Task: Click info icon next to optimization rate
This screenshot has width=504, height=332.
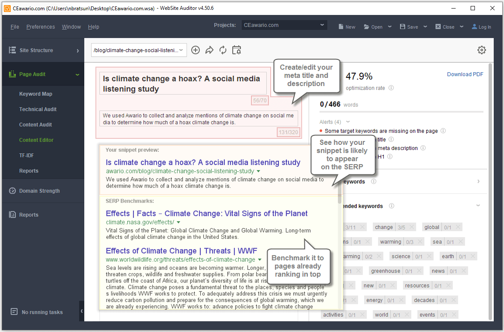Action: tap(391, 88)
